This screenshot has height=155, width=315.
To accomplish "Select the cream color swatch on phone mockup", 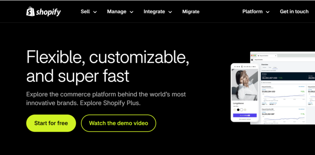I will coord(235,110).
